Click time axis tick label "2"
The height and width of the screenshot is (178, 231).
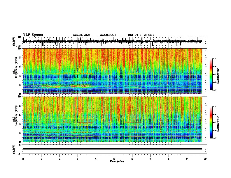pos(60,159)
